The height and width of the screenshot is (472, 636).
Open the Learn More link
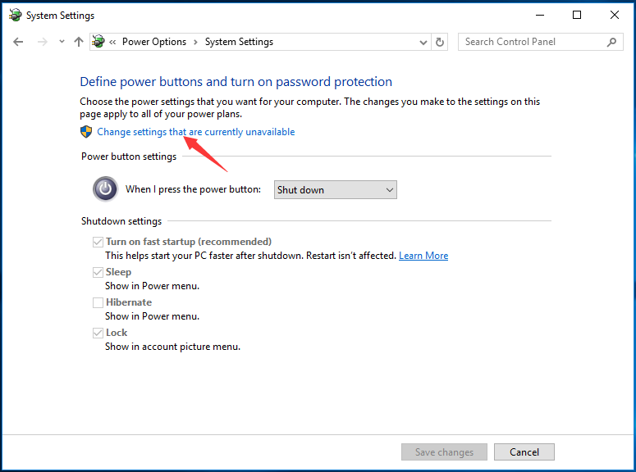423,256
